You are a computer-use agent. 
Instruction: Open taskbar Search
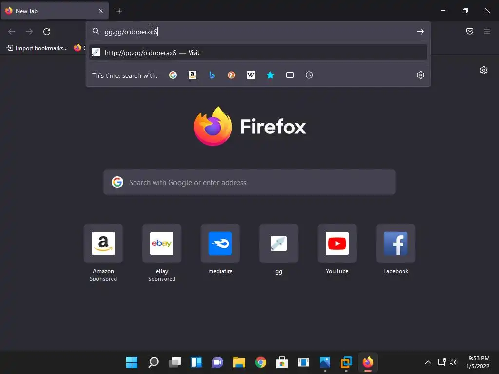point(154,362)
